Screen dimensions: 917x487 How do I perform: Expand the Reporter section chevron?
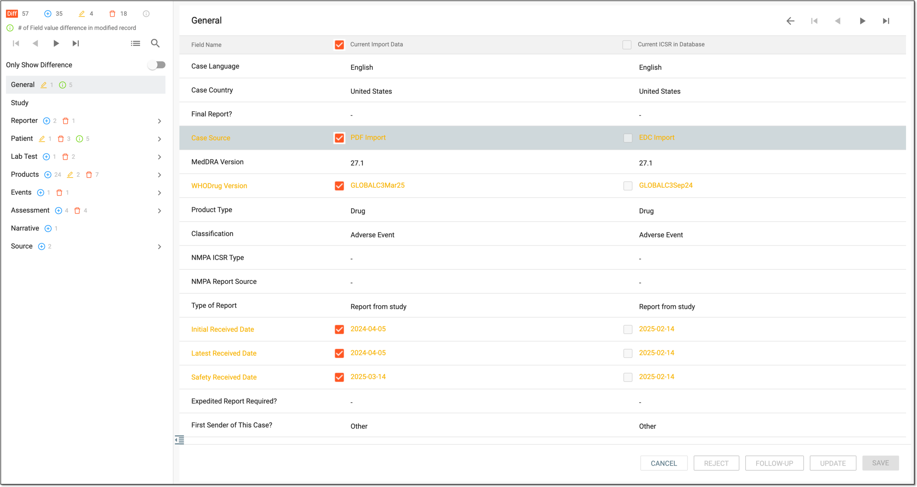tap(160, 121)
